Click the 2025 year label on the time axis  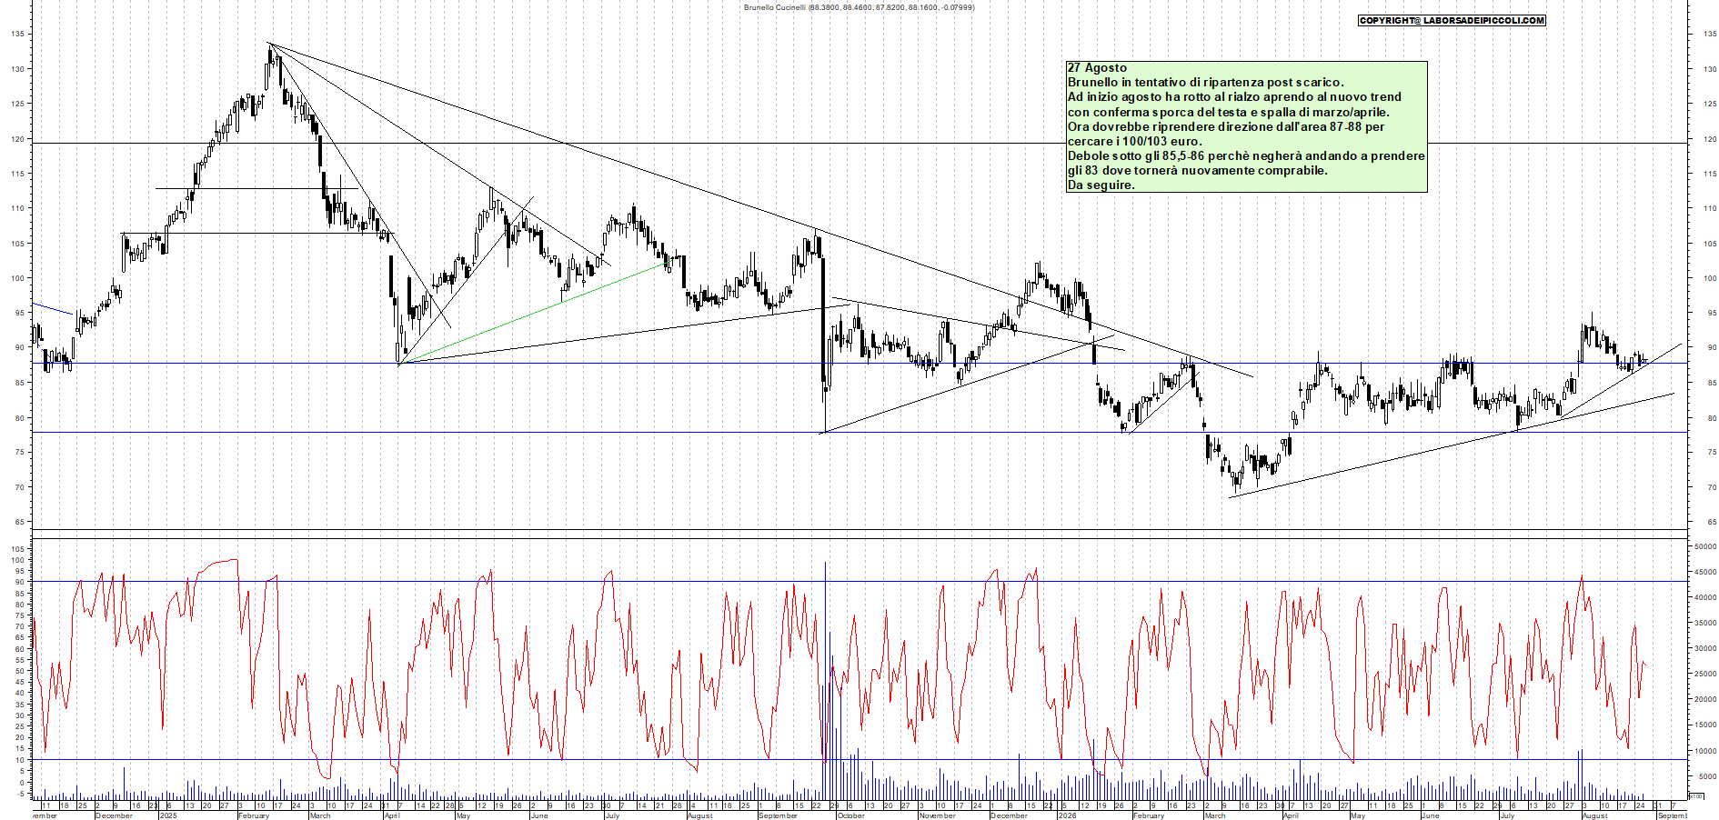(x=168, y=815)
